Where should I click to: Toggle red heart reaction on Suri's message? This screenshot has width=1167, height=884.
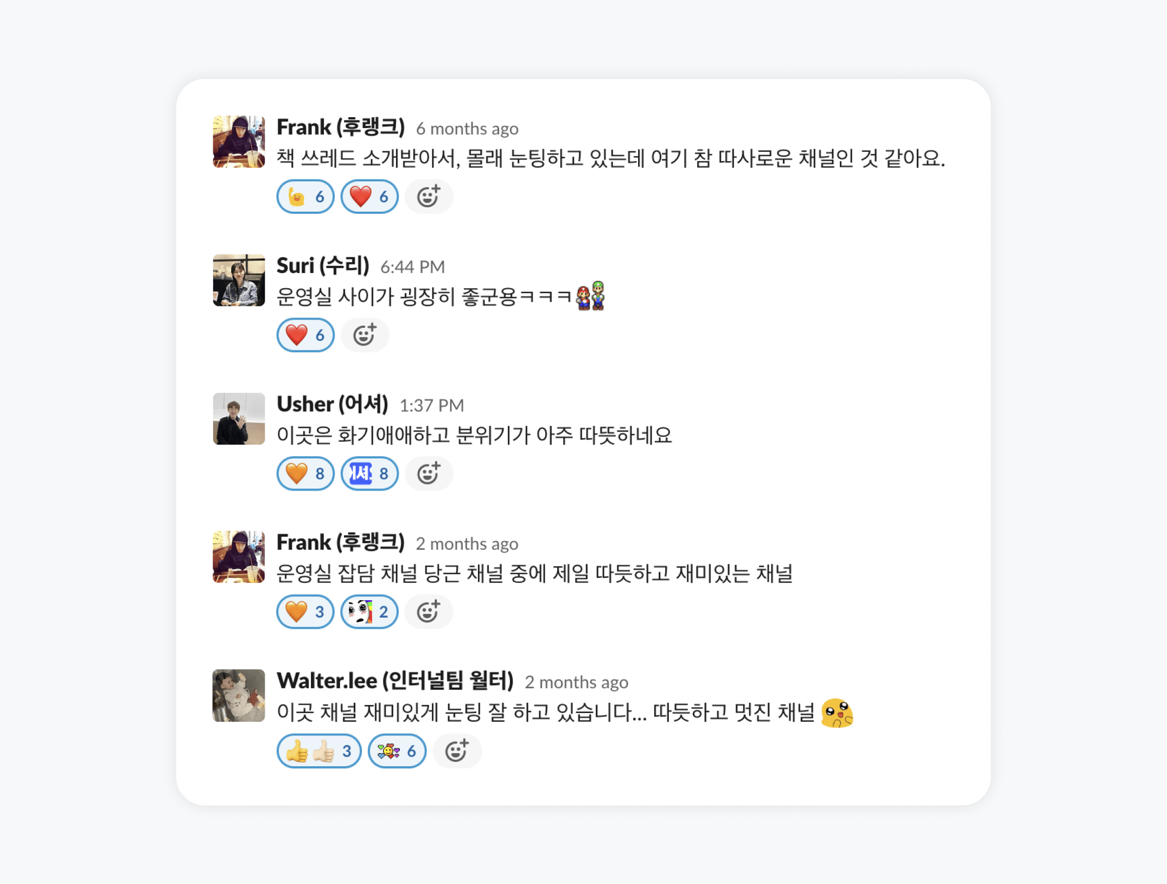tap(305, 335)
